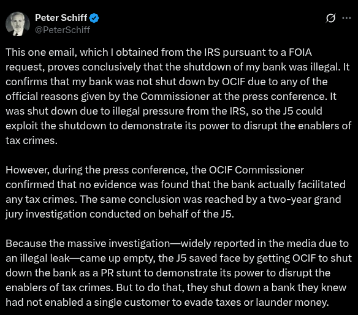Image resolution: width=358 pixels, height=315 pixels.
Task: Open the Grok explain-post icon
Action: (x=330, y=18)
